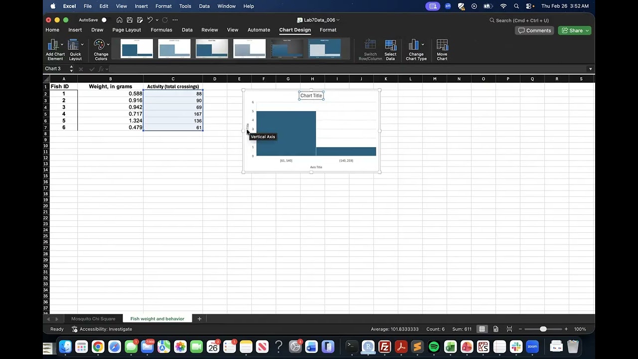Open Spotify from the Dock

pyautogui.click(x=434, y=347)
